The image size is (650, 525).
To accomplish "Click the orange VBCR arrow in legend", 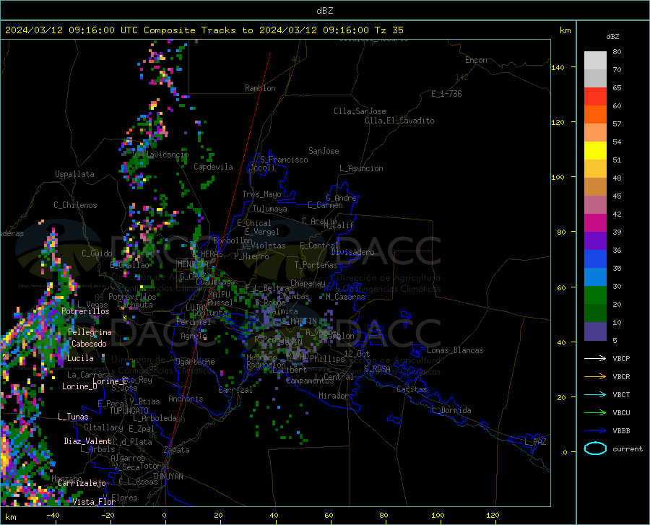I will point(595,376).
